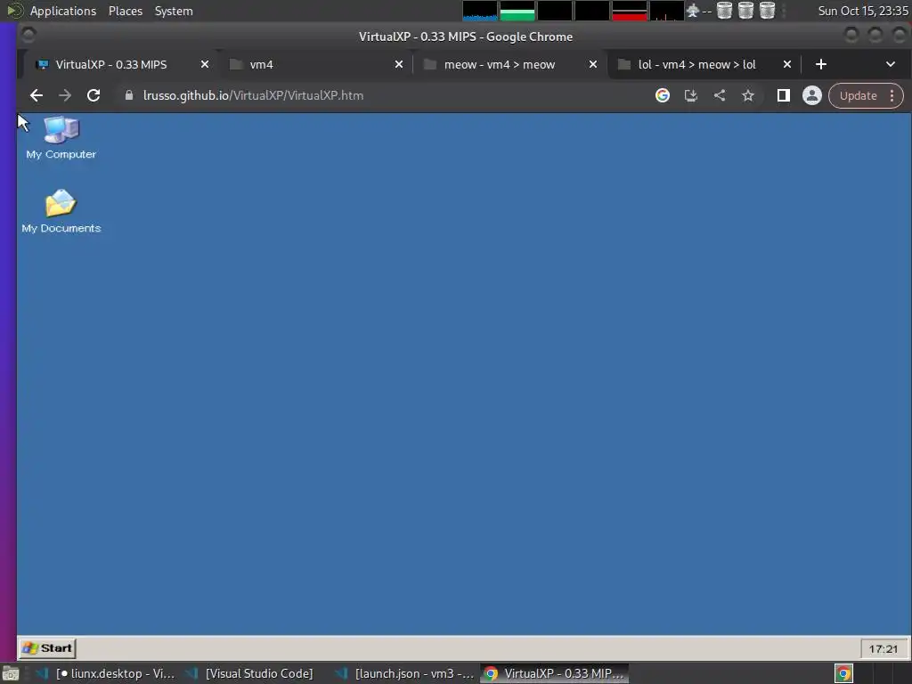Close the lol tab
912x684 pixels.
coord(787,64)
